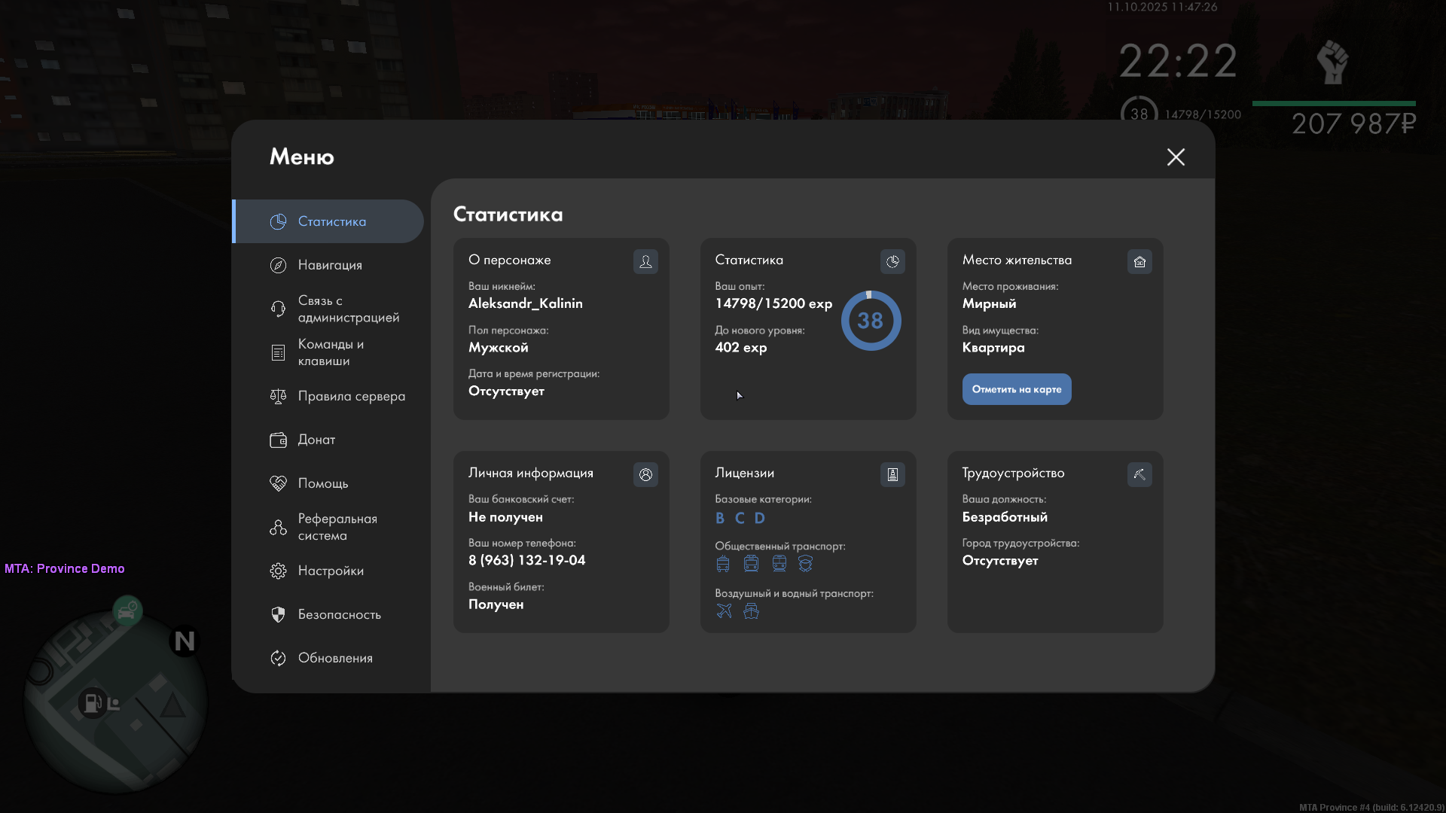Screen dimensions: 1446x813
Task: Click the statistics card pie icon
Action: click(x=892, y=261)
